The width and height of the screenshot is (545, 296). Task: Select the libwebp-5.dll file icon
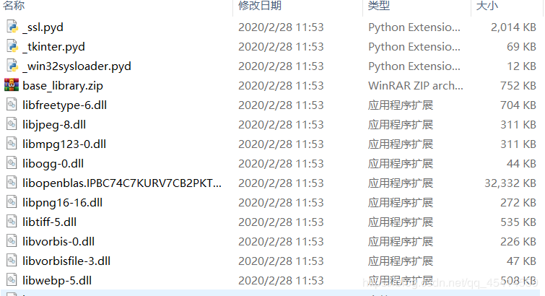pos(12,280)
